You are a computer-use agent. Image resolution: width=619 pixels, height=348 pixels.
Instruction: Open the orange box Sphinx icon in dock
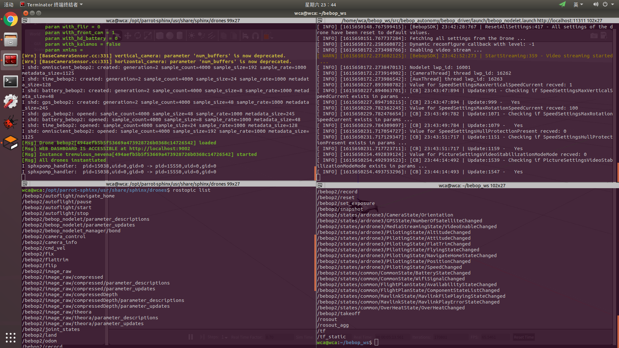[x=11, y=143]
